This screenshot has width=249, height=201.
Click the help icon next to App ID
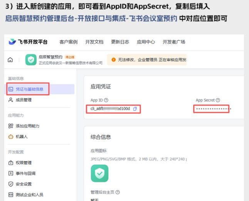[x=106, y=100]
